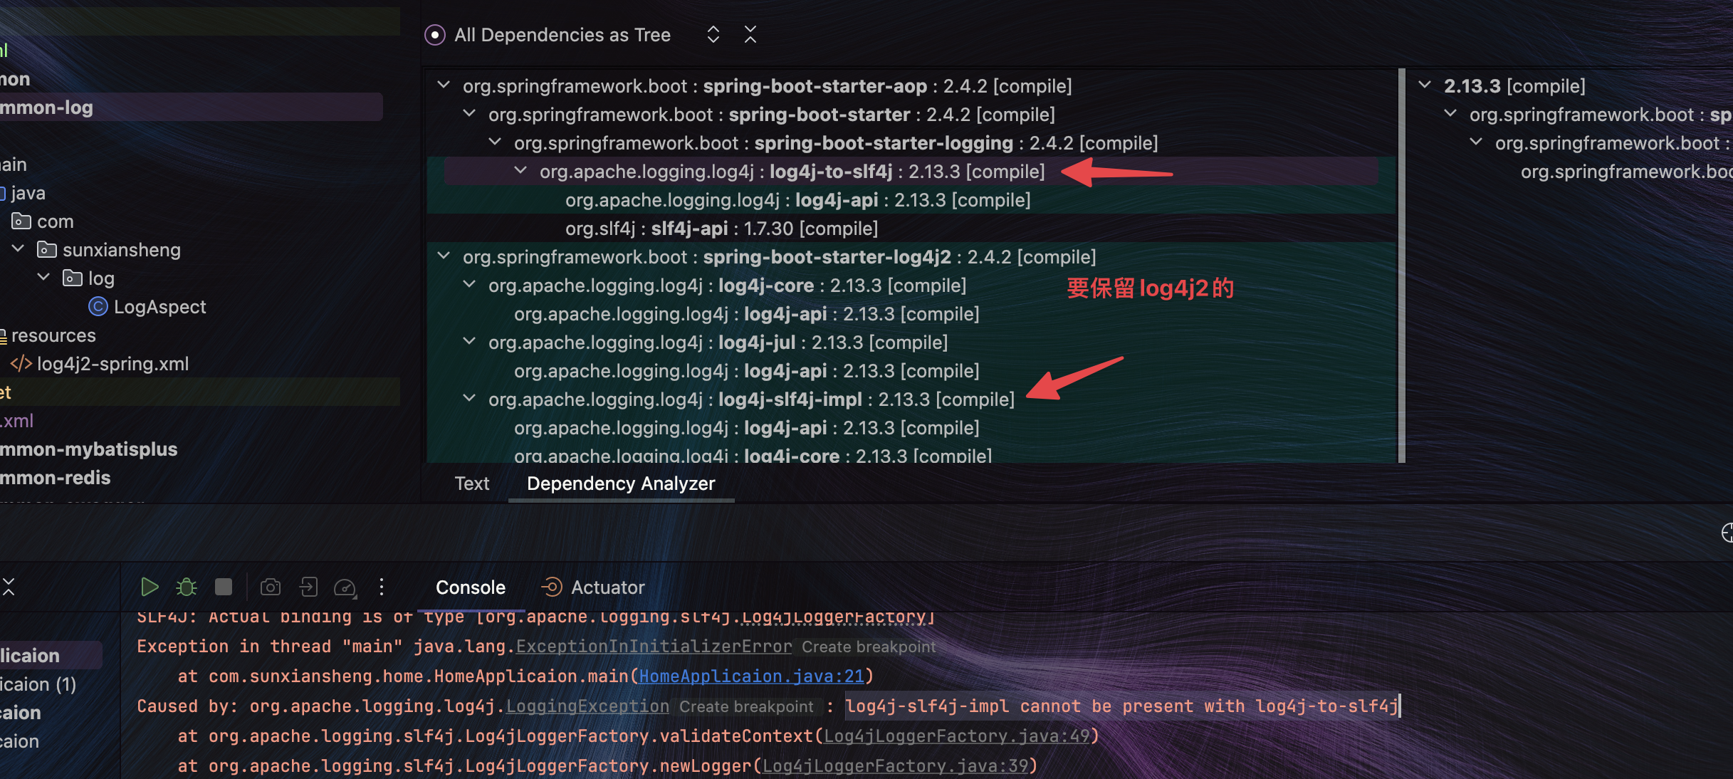Collapse the spring-boot-starter-aop node
The image size is (1733, 779).
(x=444, y=85)
